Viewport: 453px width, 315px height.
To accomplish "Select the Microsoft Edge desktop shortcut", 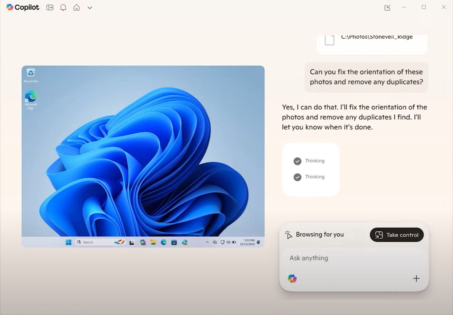I will [31, 100].
